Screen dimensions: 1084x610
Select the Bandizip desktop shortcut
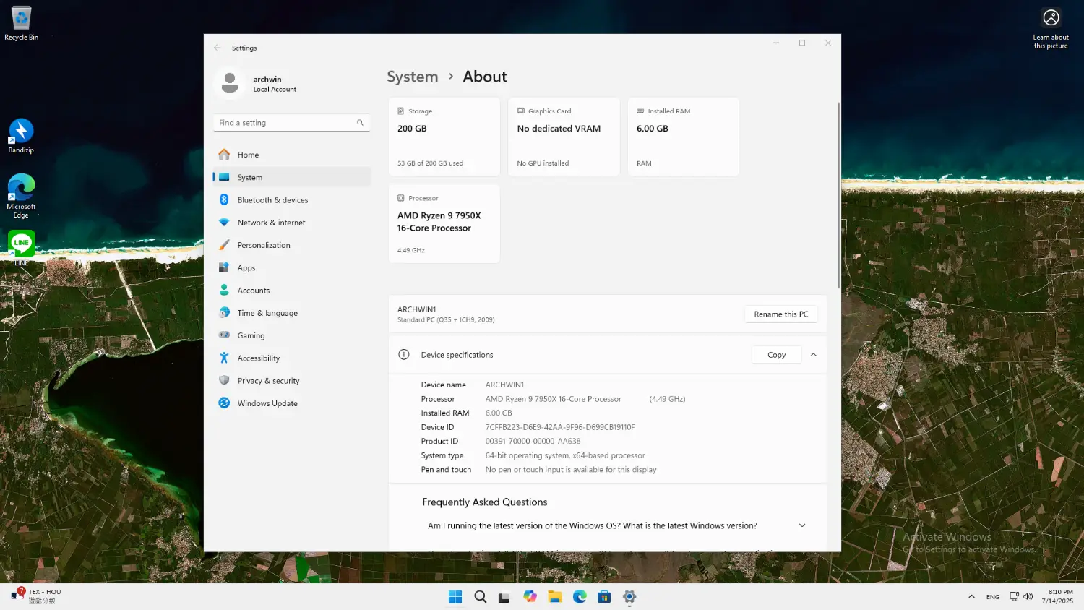21,136
